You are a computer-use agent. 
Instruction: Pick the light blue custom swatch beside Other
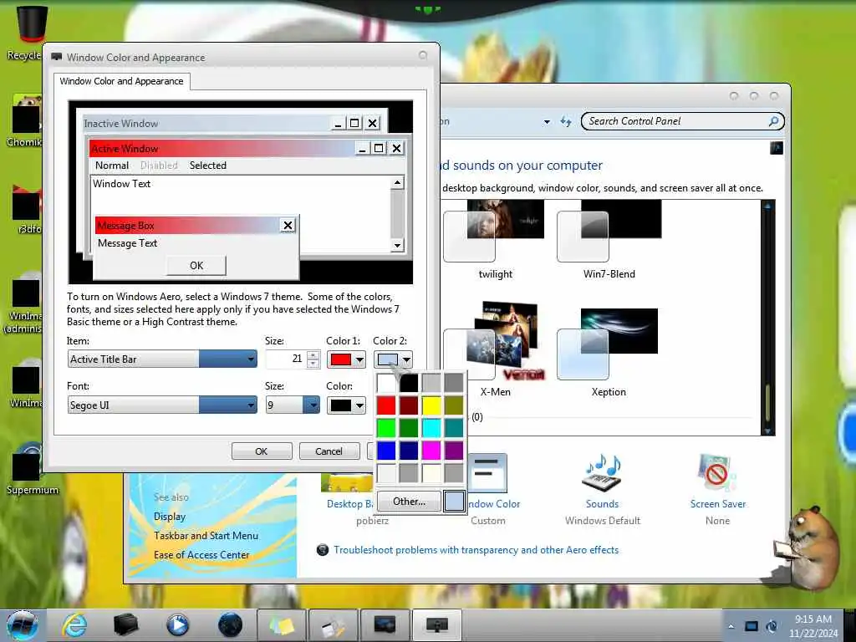454,502
